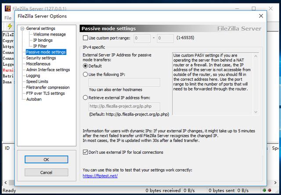
Task: Click the PASV help description text box
Action: [215, 83]
